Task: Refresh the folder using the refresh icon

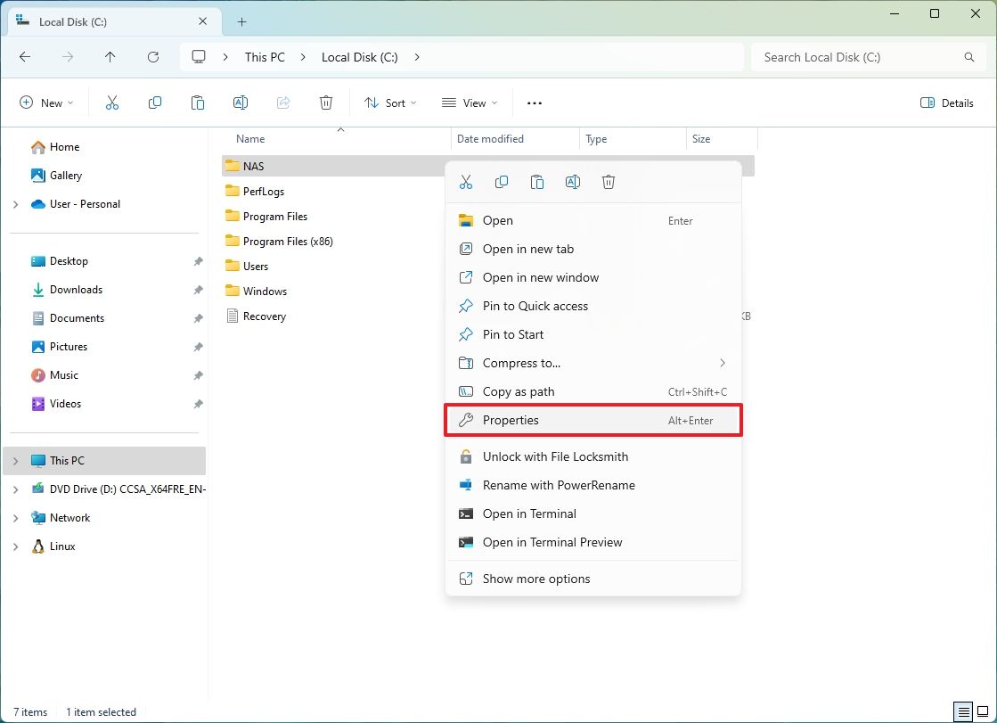Action: [x=152, y=56]
